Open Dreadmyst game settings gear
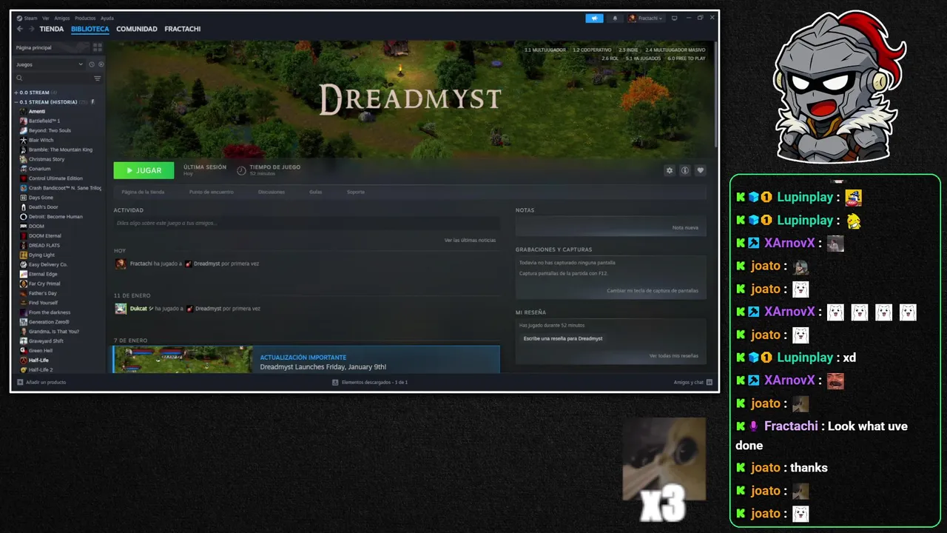The image size is (947, 533). [x=670, y=170]
